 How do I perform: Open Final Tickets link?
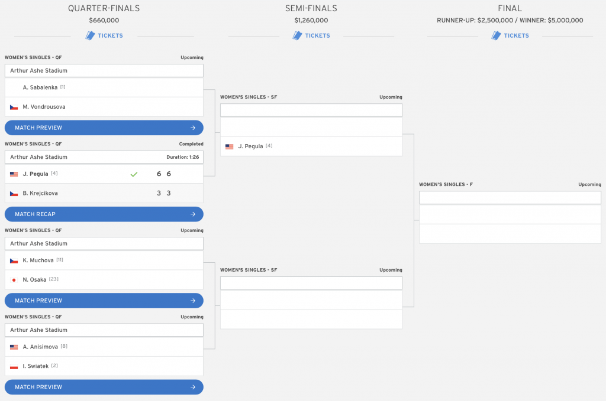[517, 35]
